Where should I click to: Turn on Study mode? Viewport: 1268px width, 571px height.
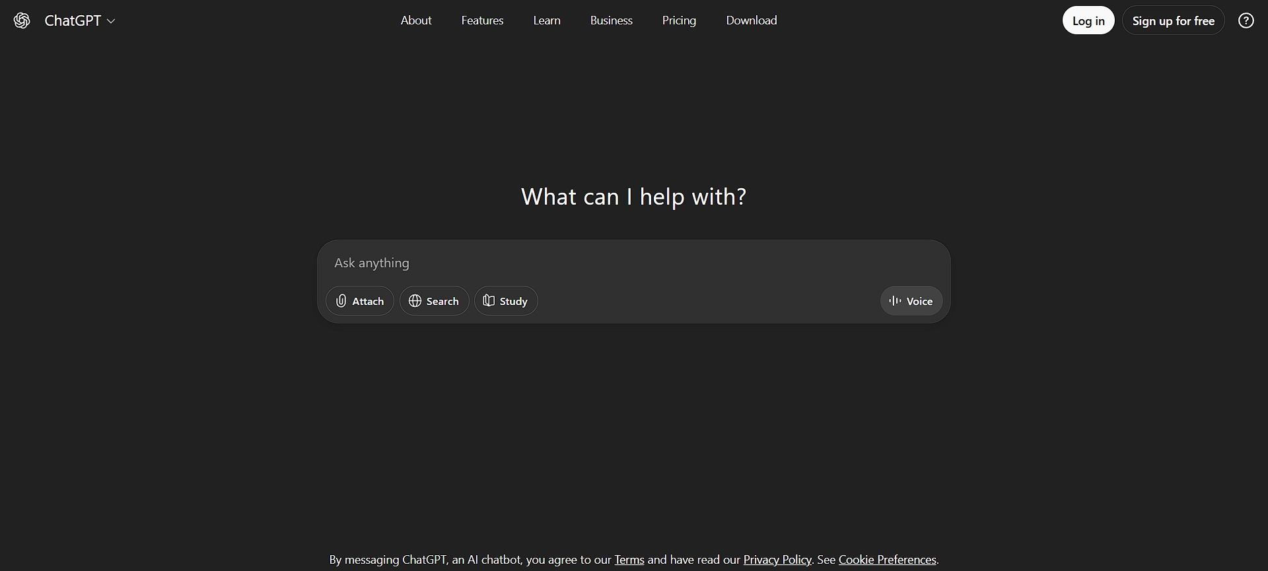(x=506, y=301)
